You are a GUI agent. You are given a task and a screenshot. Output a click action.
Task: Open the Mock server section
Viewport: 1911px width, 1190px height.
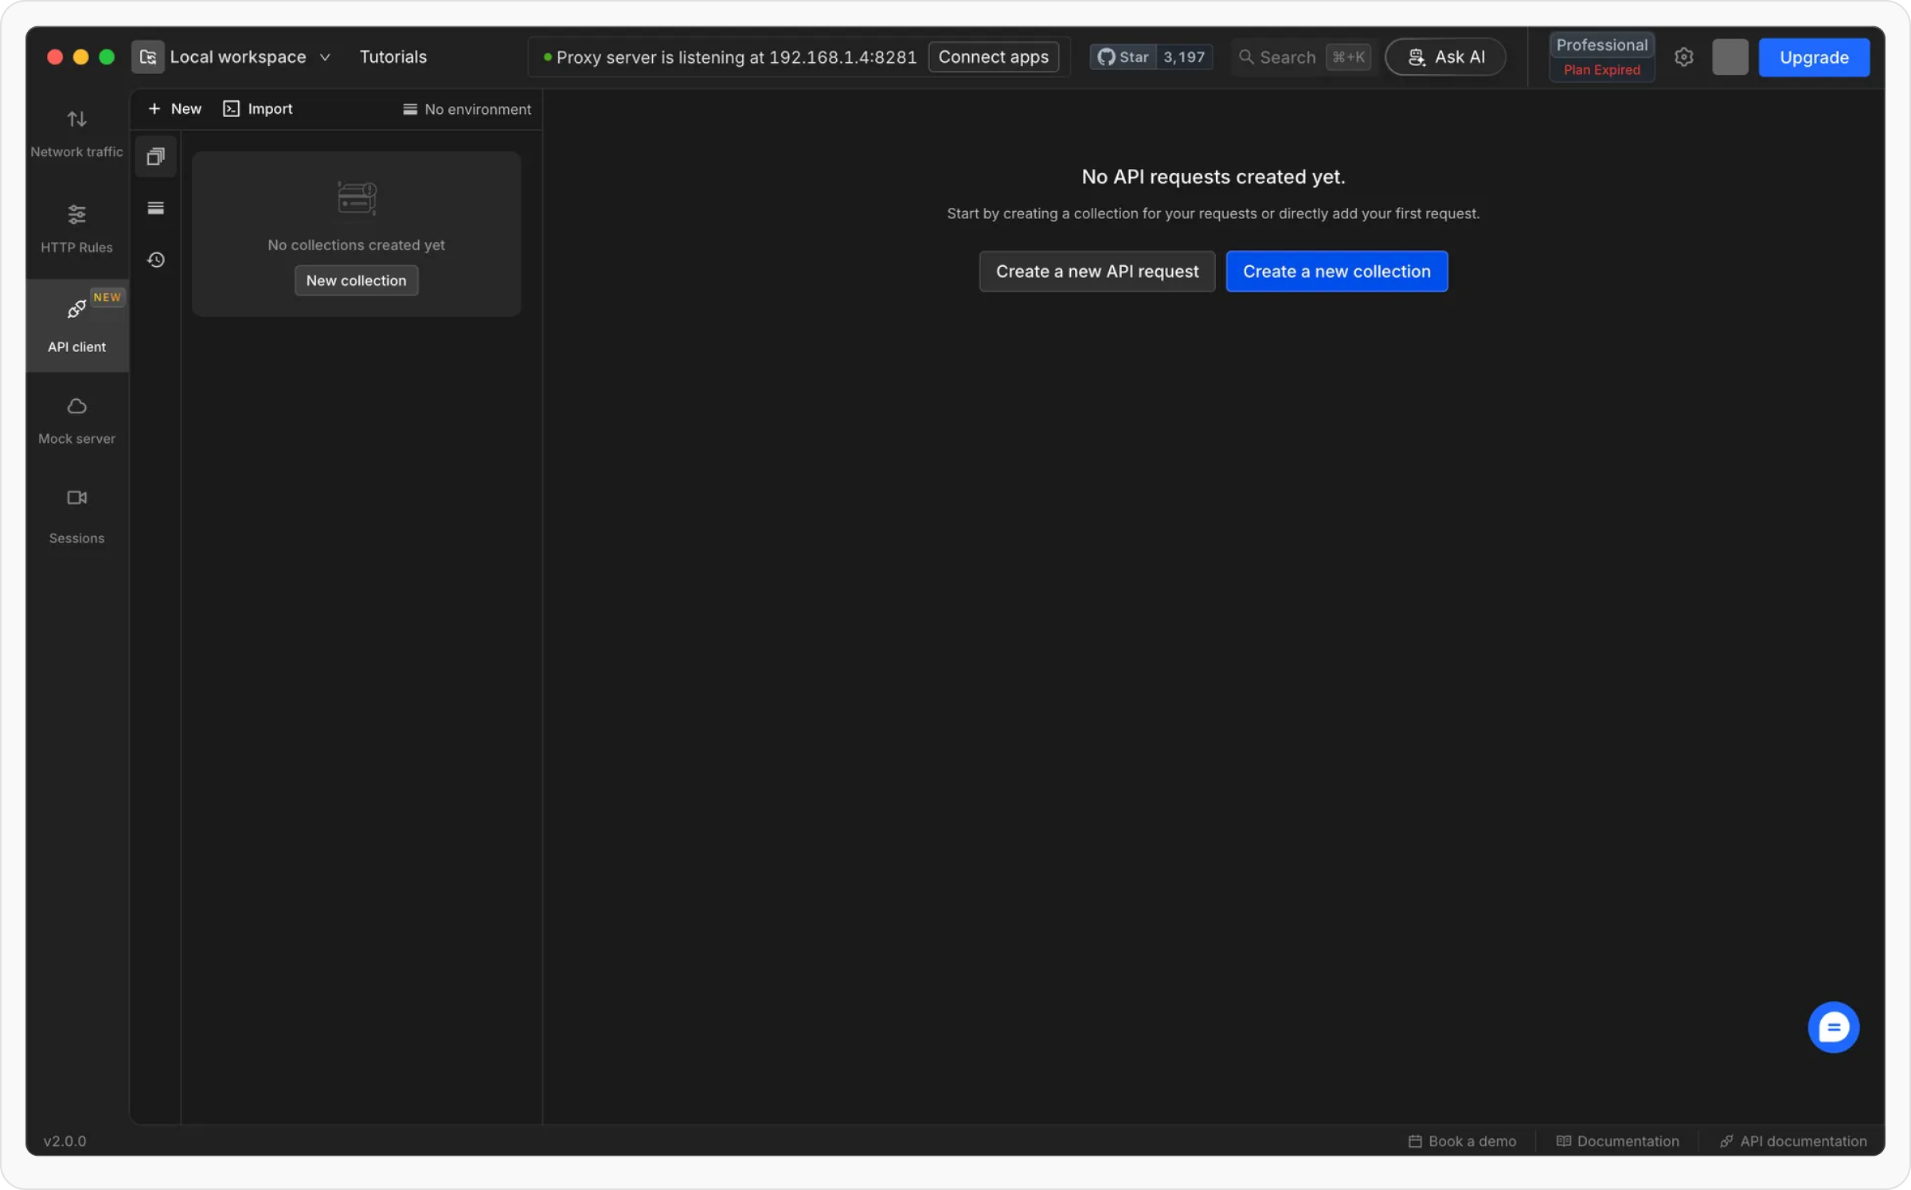[x=76, y=420]
